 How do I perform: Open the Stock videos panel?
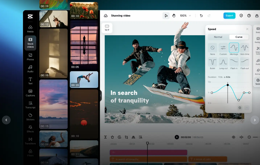point(30,43)
